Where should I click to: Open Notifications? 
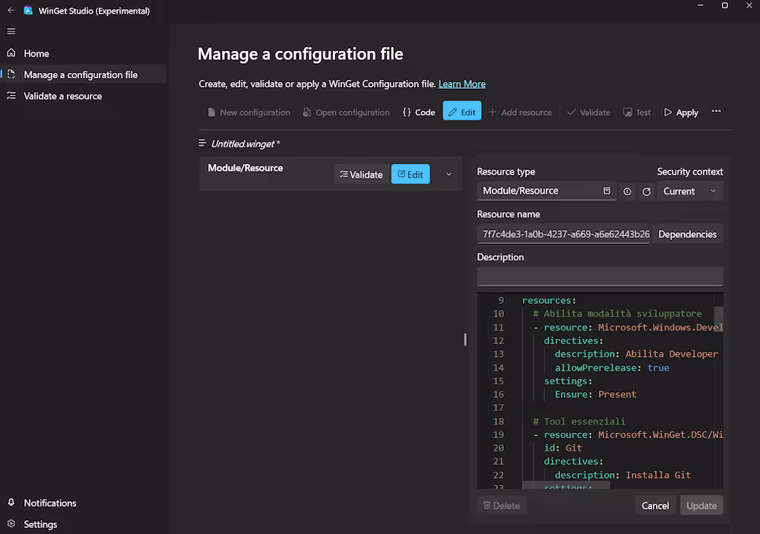[84, 503]
